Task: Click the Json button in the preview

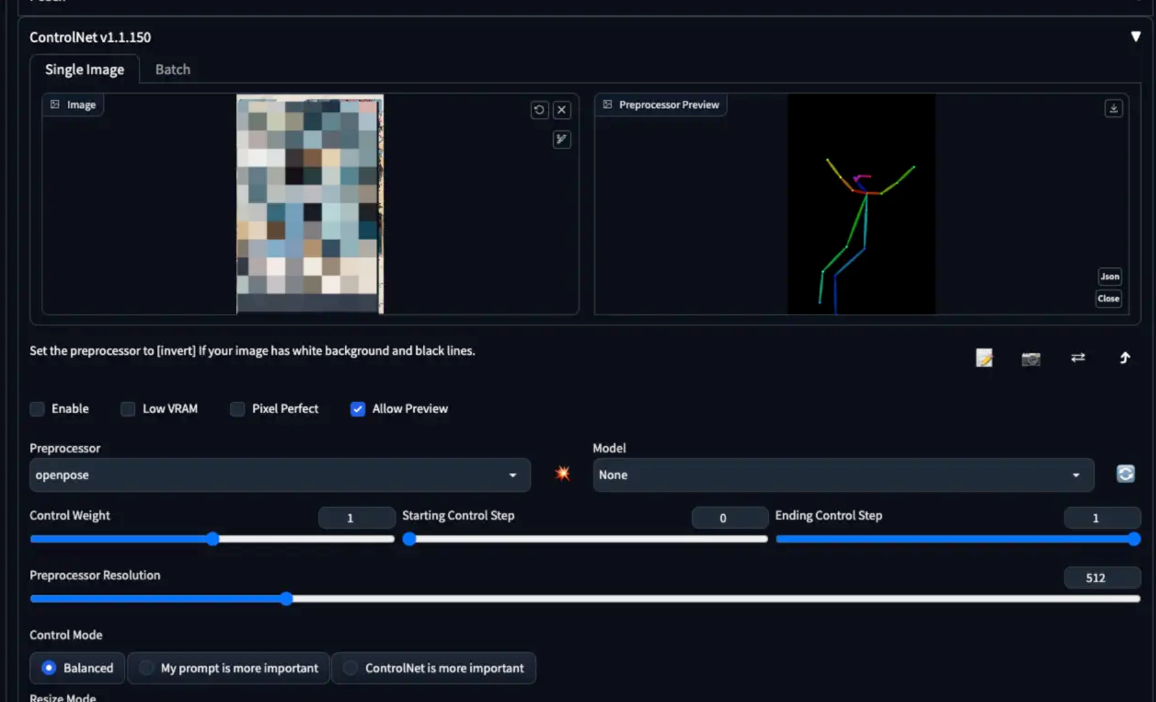Action: (1109, 277)
